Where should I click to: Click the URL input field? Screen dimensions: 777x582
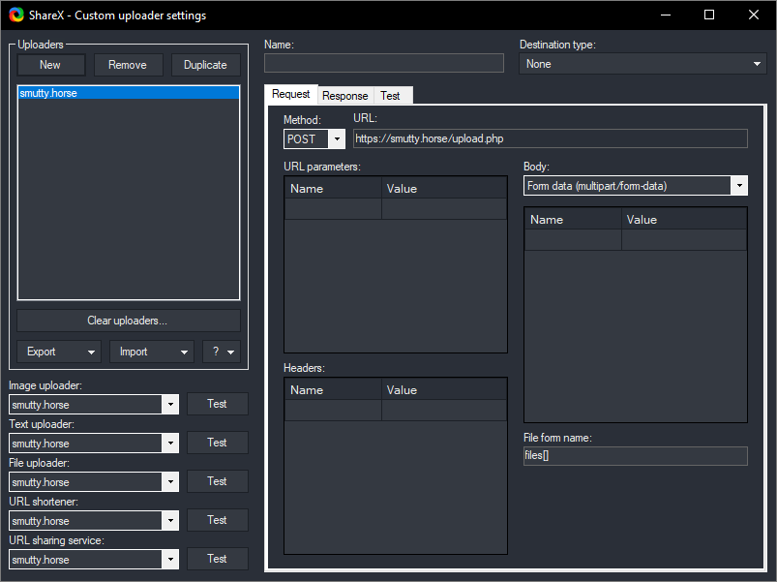point(550,138)
